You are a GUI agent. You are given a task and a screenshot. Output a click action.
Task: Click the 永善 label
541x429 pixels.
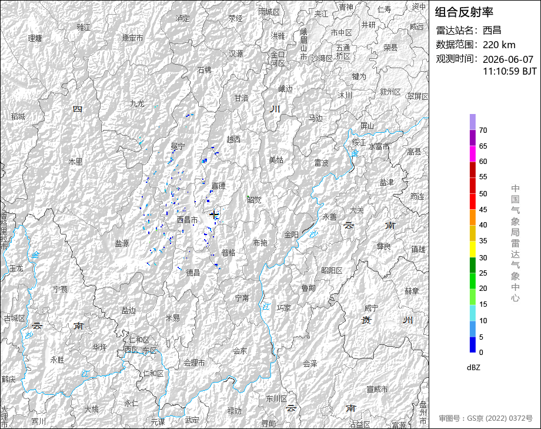329,217
